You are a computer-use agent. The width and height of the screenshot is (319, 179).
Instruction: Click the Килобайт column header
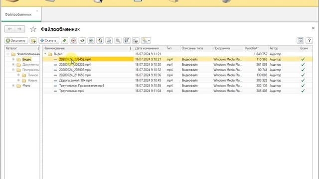pyautogui.click(x=256, y=48)
